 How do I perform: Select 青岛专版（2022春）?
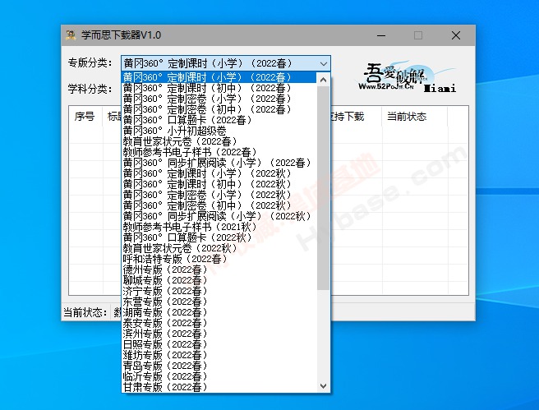219,366
